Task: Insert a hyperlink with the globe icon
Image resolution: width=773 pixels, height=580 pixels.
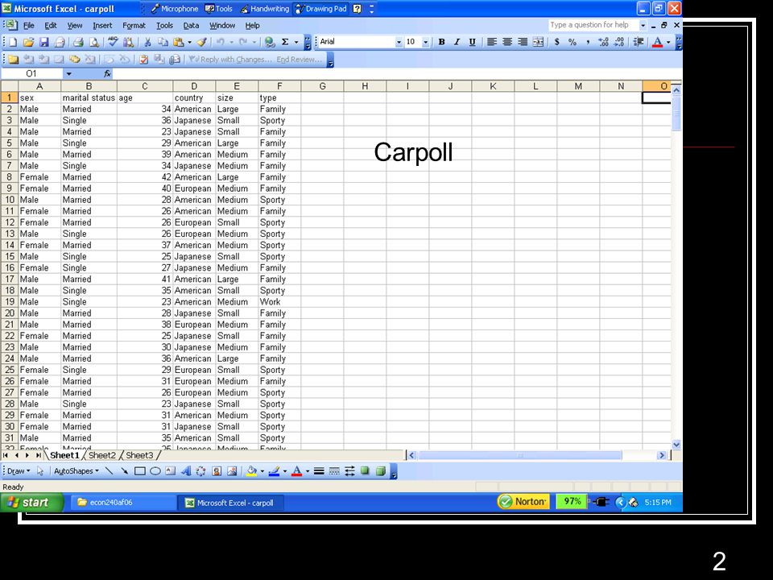Action: point(269,43)
